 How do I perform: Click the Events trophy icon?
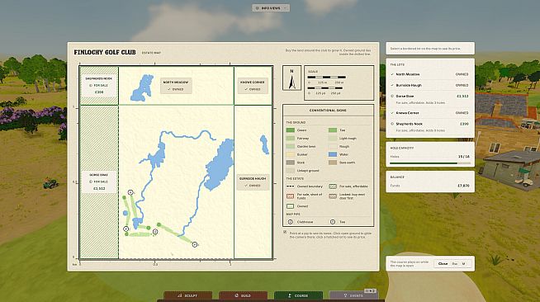[345, 295]
